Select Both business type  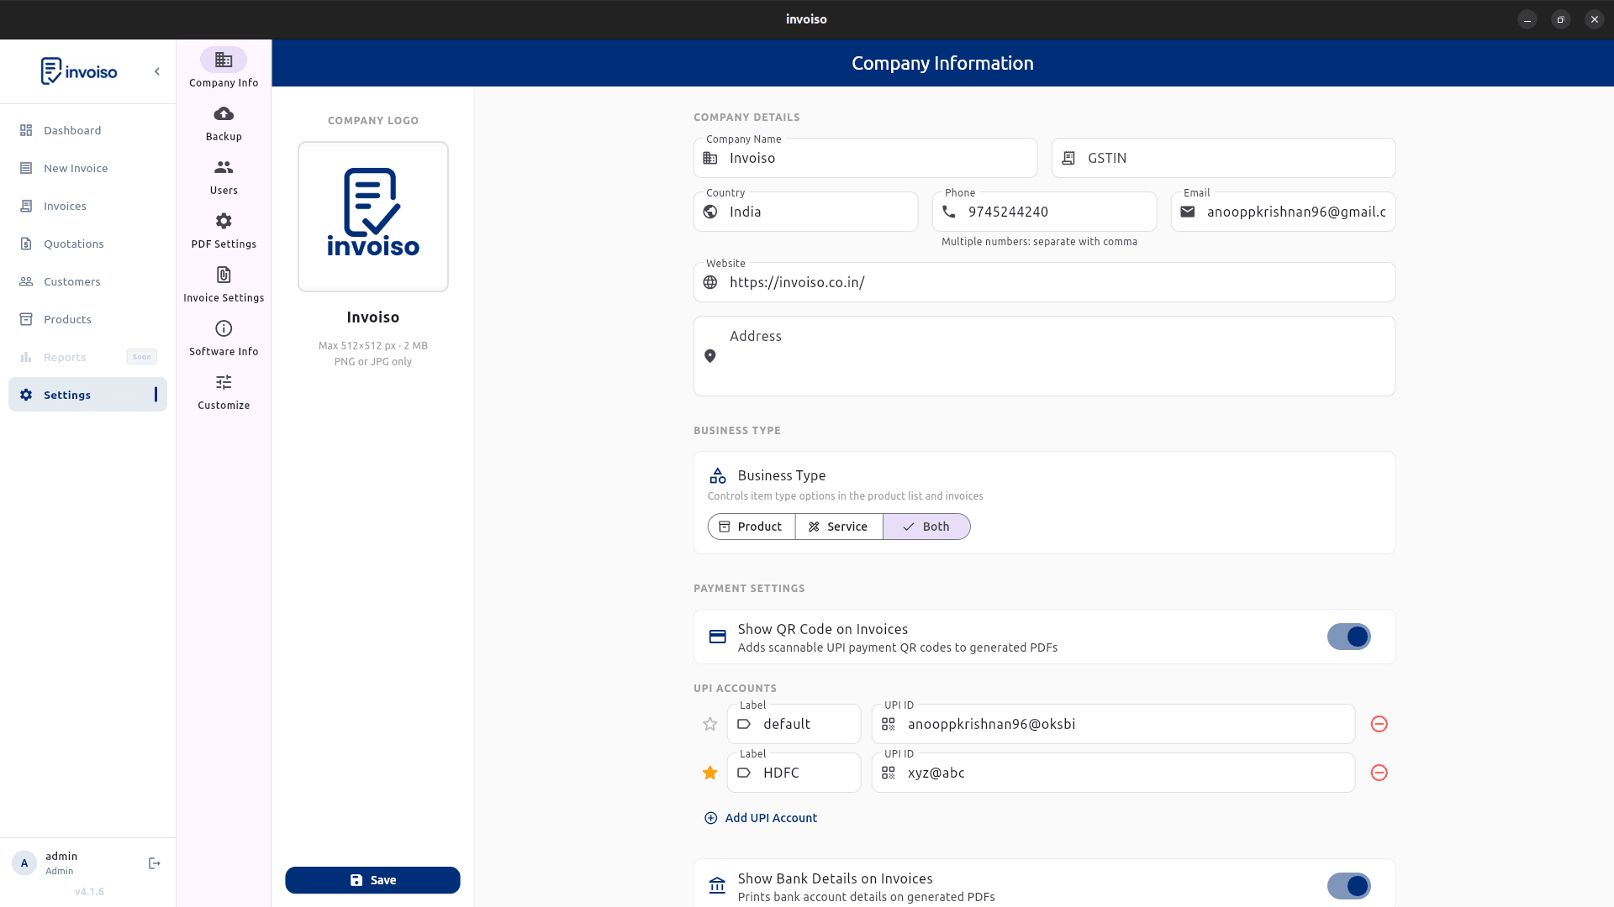tap(926, 527)
